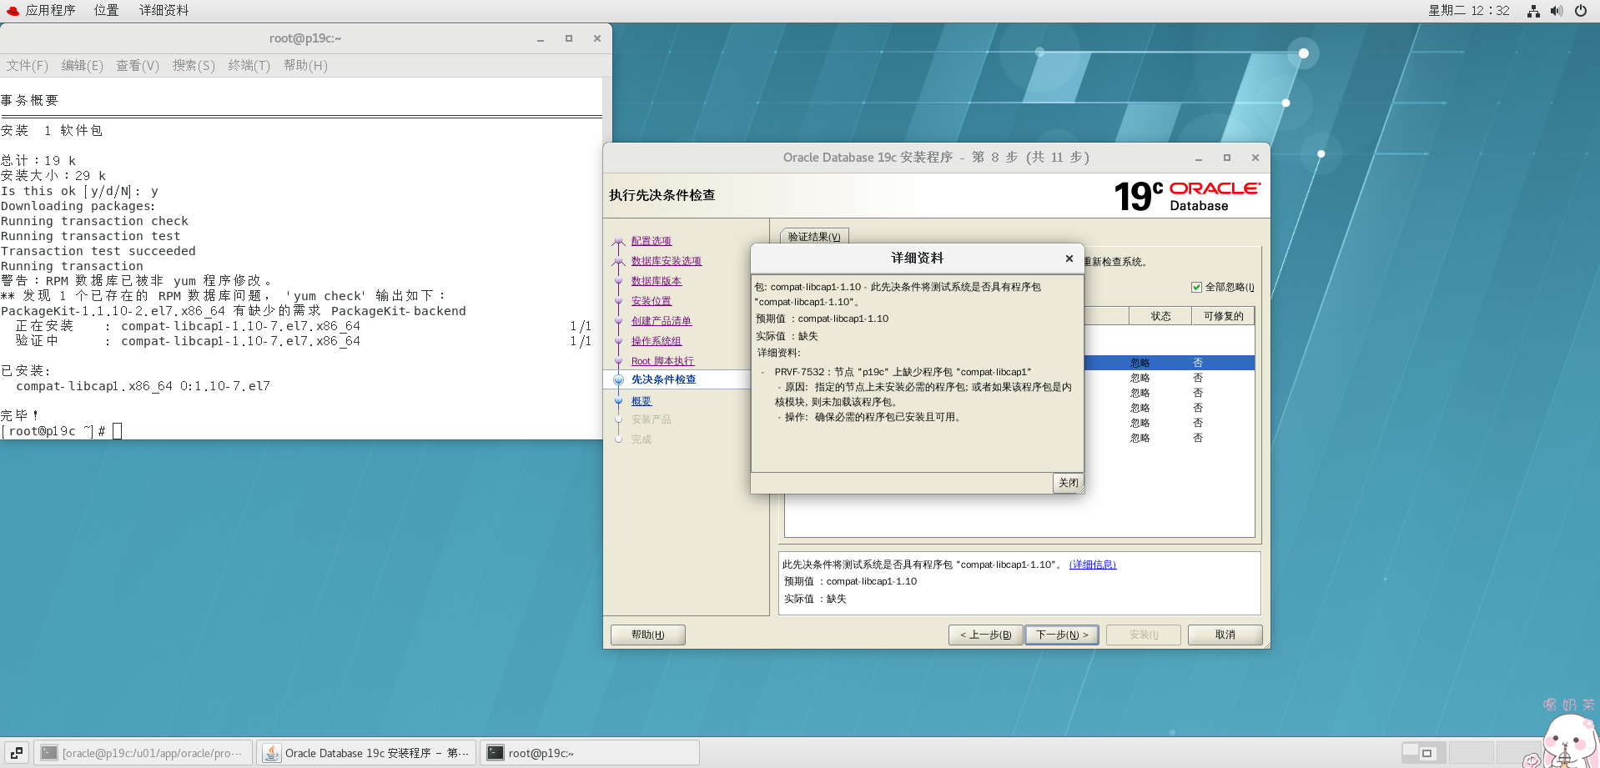
Task: Open 文件(F) menu in terminal
Action: tap(28, 65)
